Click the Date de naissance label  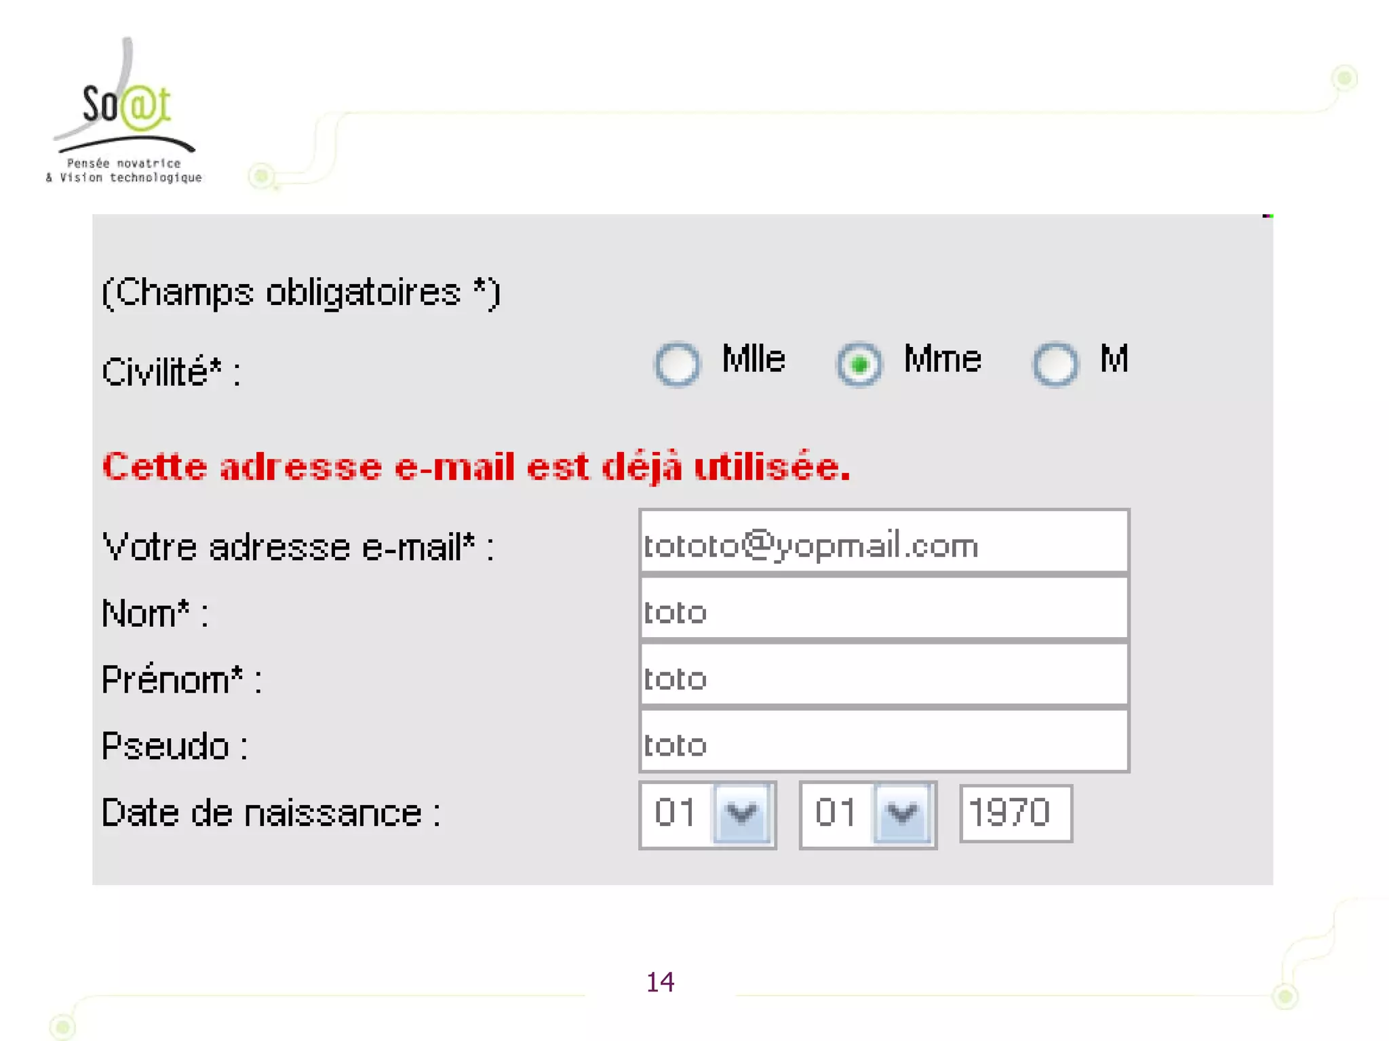point(271,813)
